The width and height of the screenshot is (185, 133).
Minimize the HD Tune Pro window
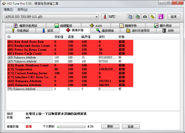coord(162,3)
